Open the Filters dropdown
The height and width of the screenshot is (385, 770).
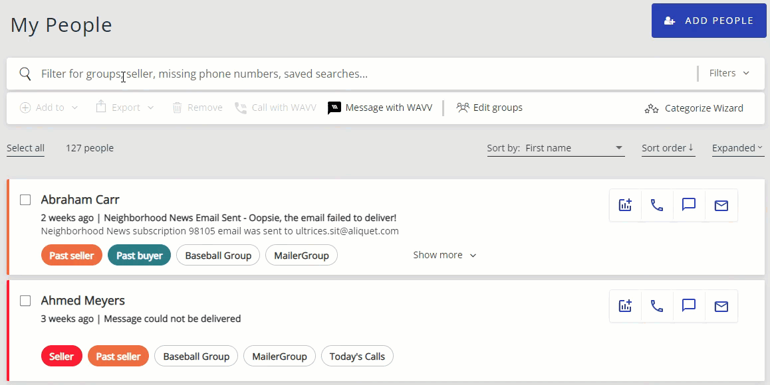(x=729, y=73)
